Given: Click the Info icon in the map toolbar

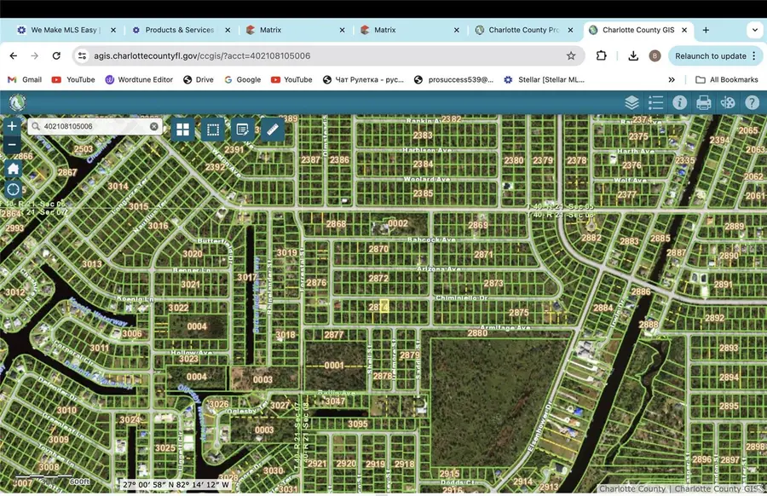Looking at the screenshot, I should tap(679, 102).
